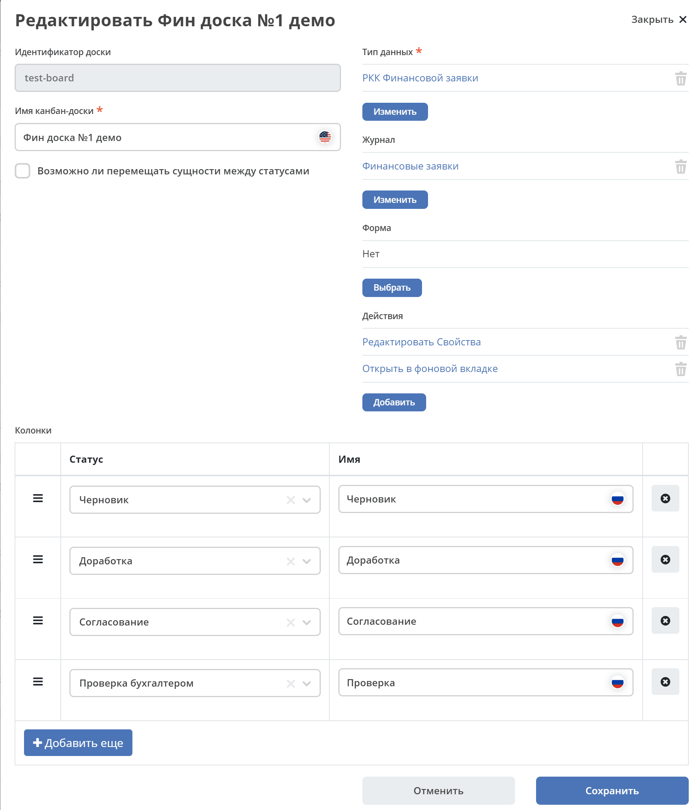Expand the Проверка бухгалтером status dropdown
This screenshot has height=810, width=700.
(306, 683)
